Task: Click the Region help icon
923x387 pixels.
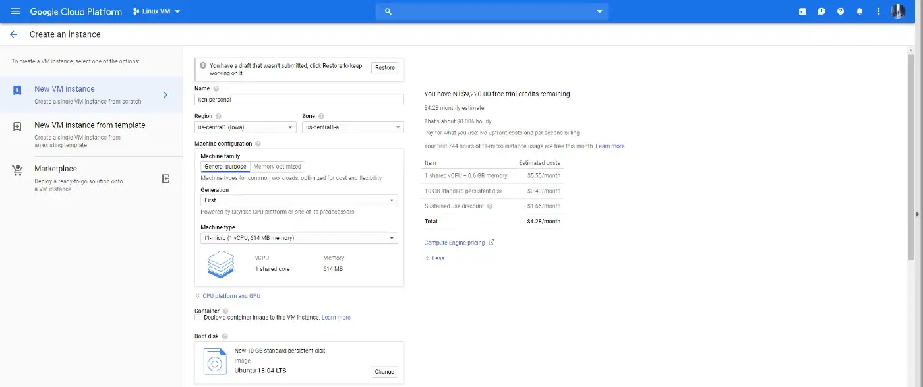Action: point(218,116)
